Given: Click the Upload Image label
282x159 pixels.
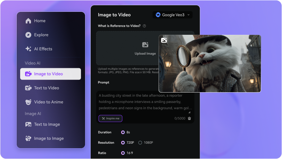Looking at the screenshot, I should coord(145,54).
